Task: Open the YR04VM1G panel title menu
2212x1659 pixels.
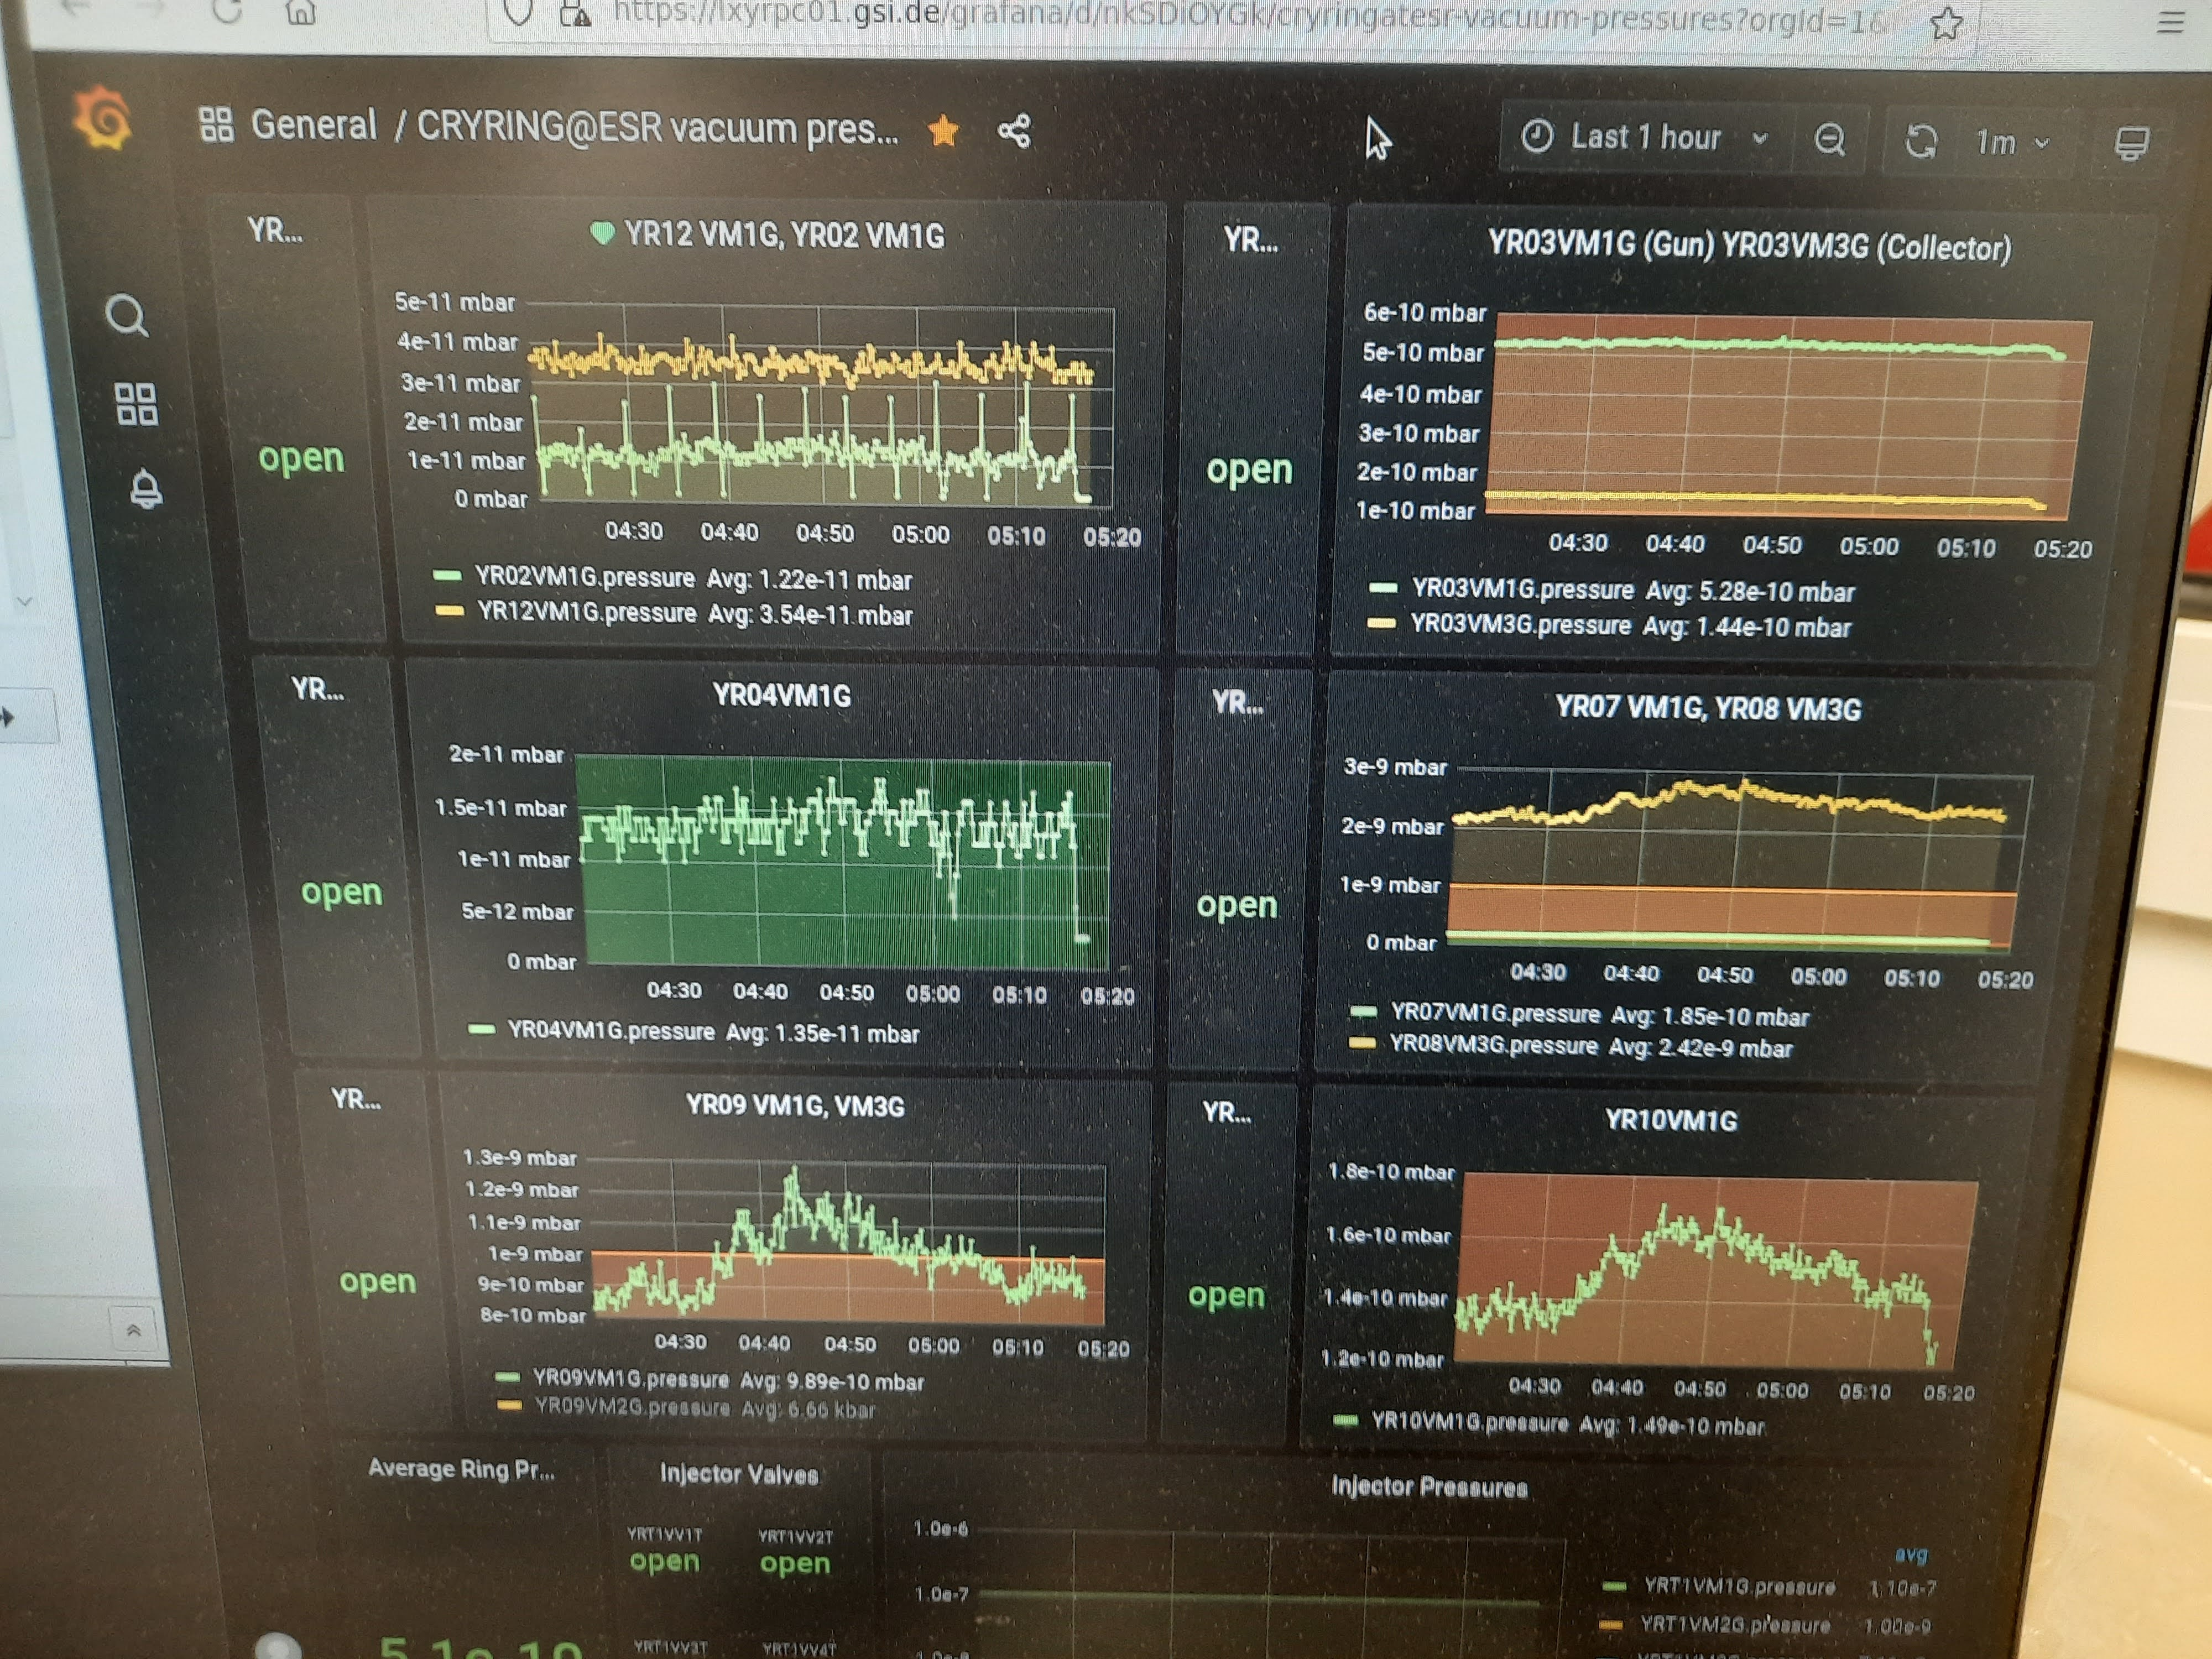Action: tap(781, 695)
